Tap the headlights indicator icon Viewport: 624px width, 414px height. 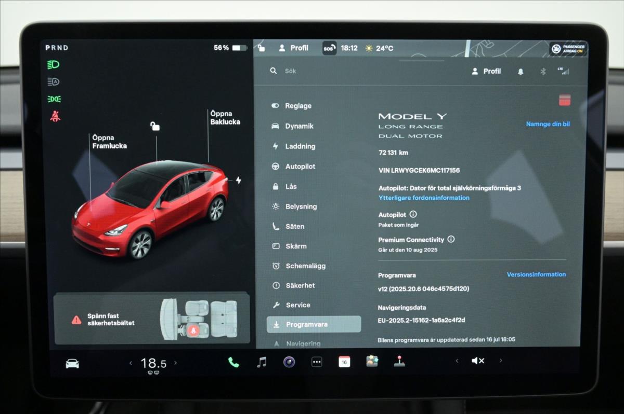click(x=54, y=65)
